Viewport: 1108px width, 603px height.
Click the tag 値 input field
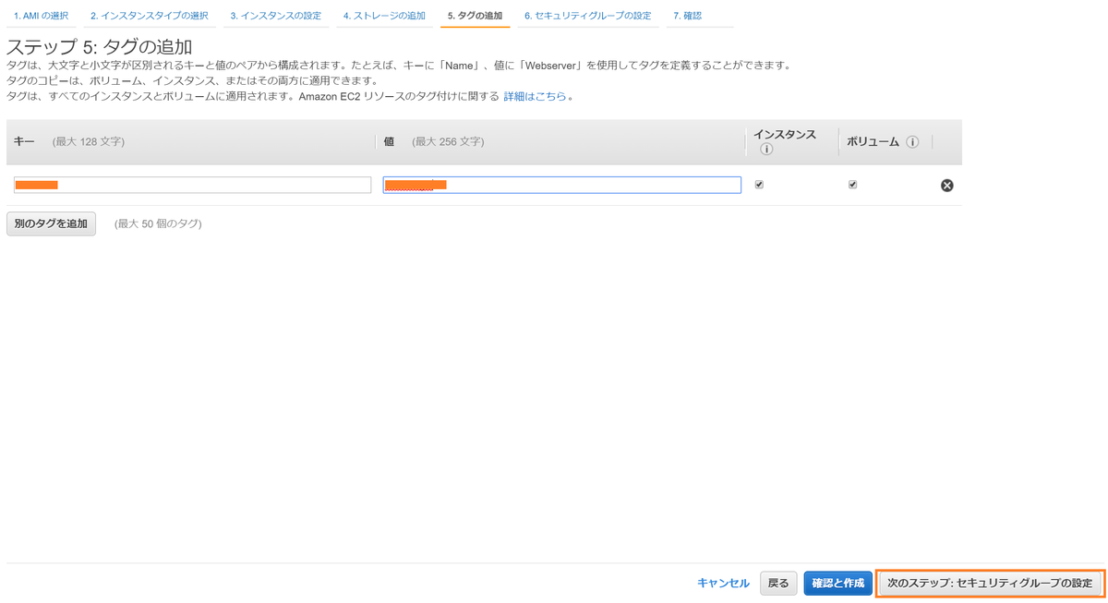pos(561,185)
